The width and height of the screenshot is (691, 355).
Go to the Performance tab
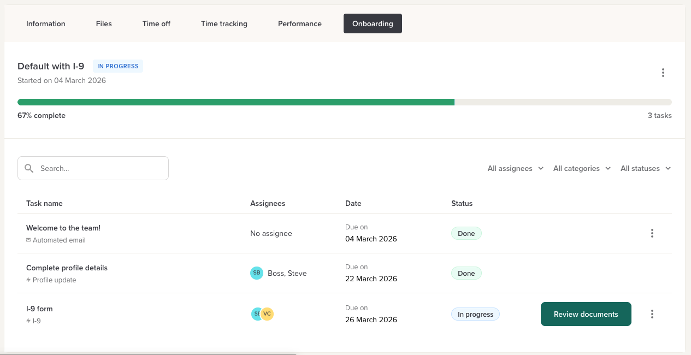click(x=299, y=23)
